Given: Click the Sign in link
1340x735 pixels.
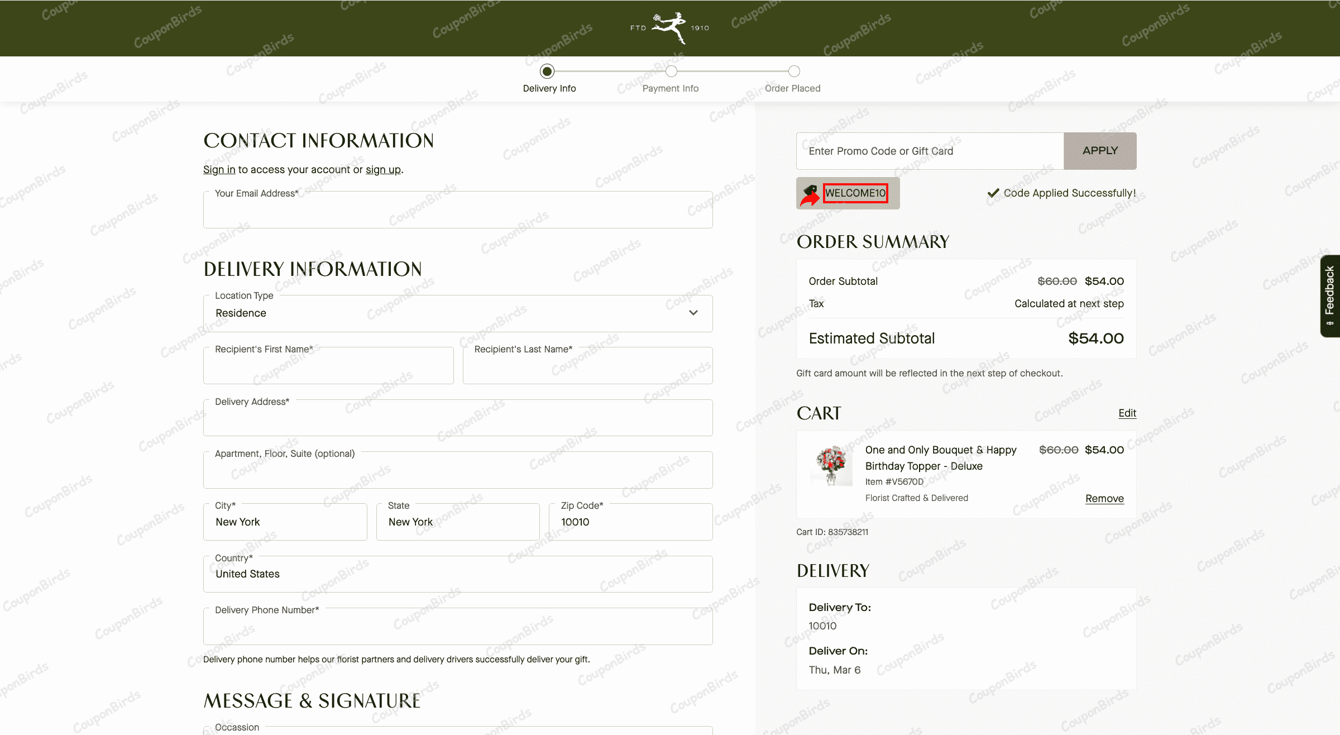Looking at the screenshot, I should (x=219, y=170).
